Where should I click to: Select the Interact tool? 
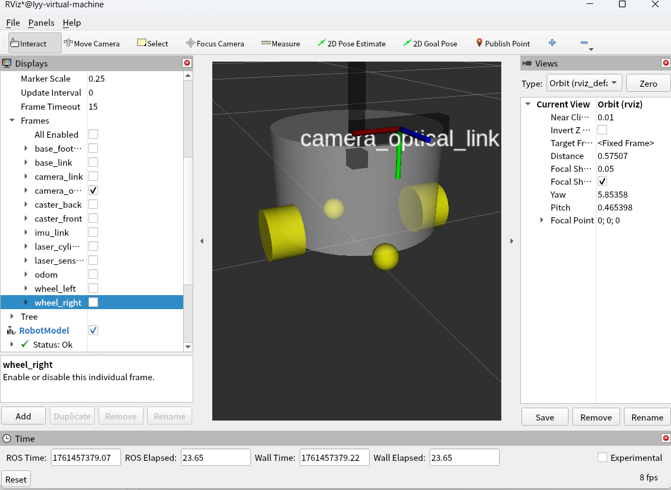click(35, 43)
